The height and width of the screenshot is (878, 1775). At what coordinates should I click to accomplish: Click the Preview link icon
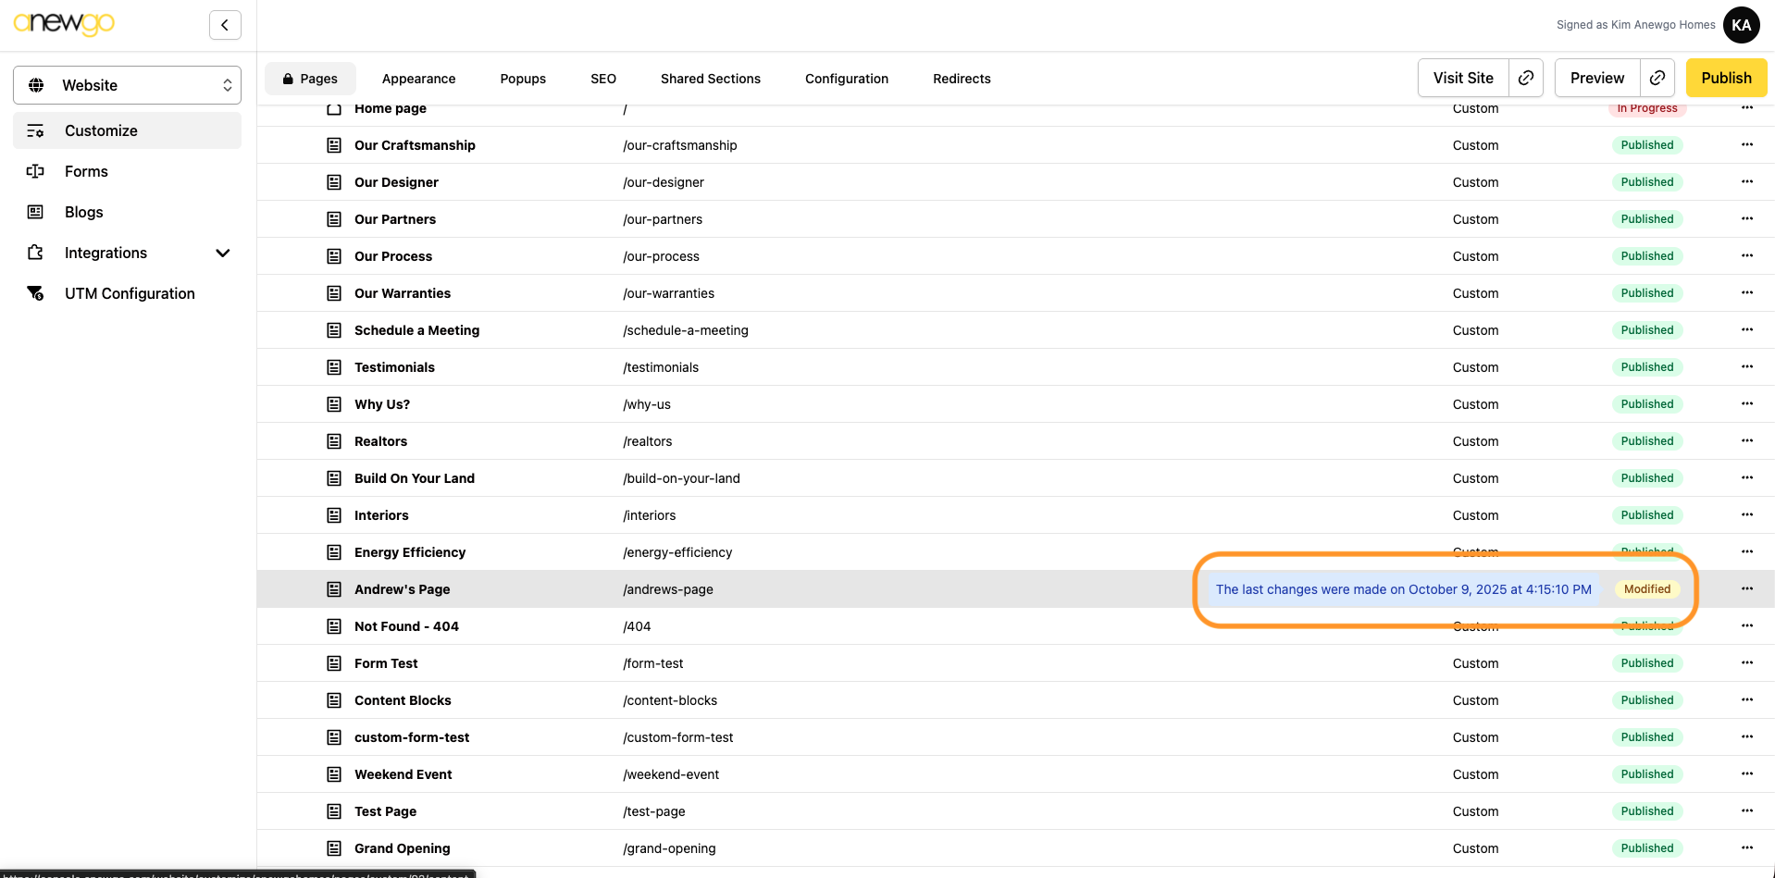point(1657,79)
